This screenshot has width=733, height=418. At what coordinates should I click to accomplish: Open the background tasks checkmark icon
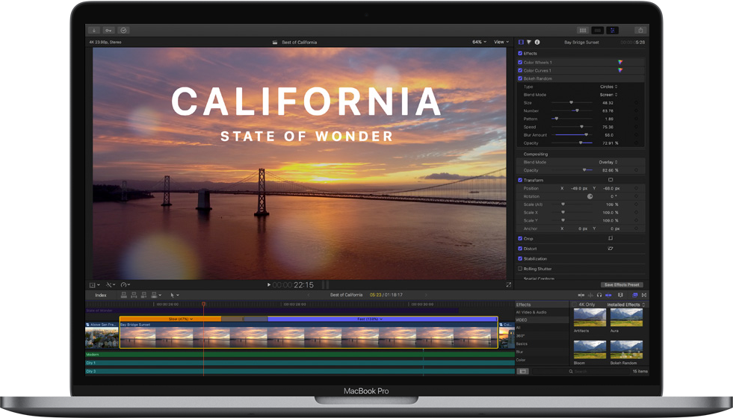click(123, 31)
